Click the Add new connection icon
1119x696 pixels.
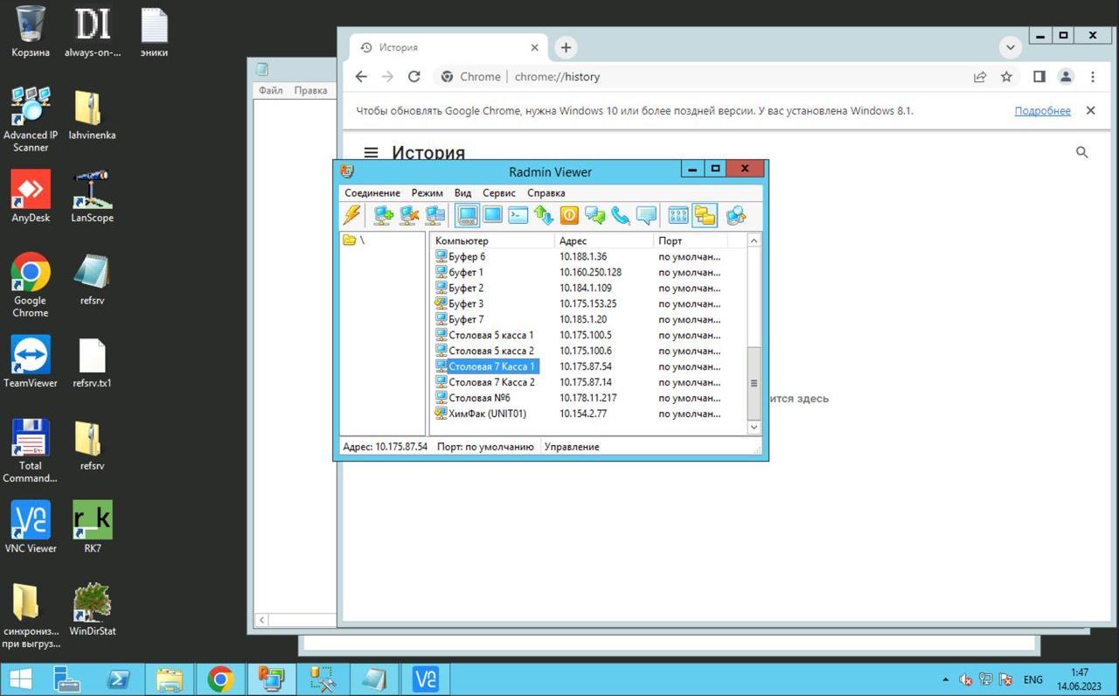point(383,215)
